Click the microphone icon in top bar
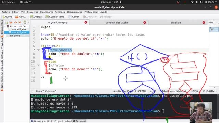The height and width of the screenshot is (123, 219). tap(201, 2)
